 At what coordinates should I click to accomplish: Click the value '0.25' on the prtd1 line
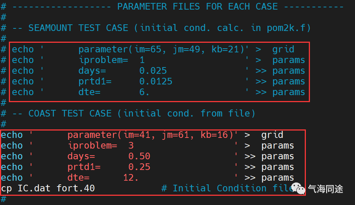(x=139, y=167)
